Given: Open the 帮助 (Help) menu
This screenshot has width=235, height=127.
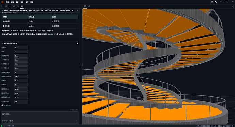Looking at the screenshot, I should point(32,2).
